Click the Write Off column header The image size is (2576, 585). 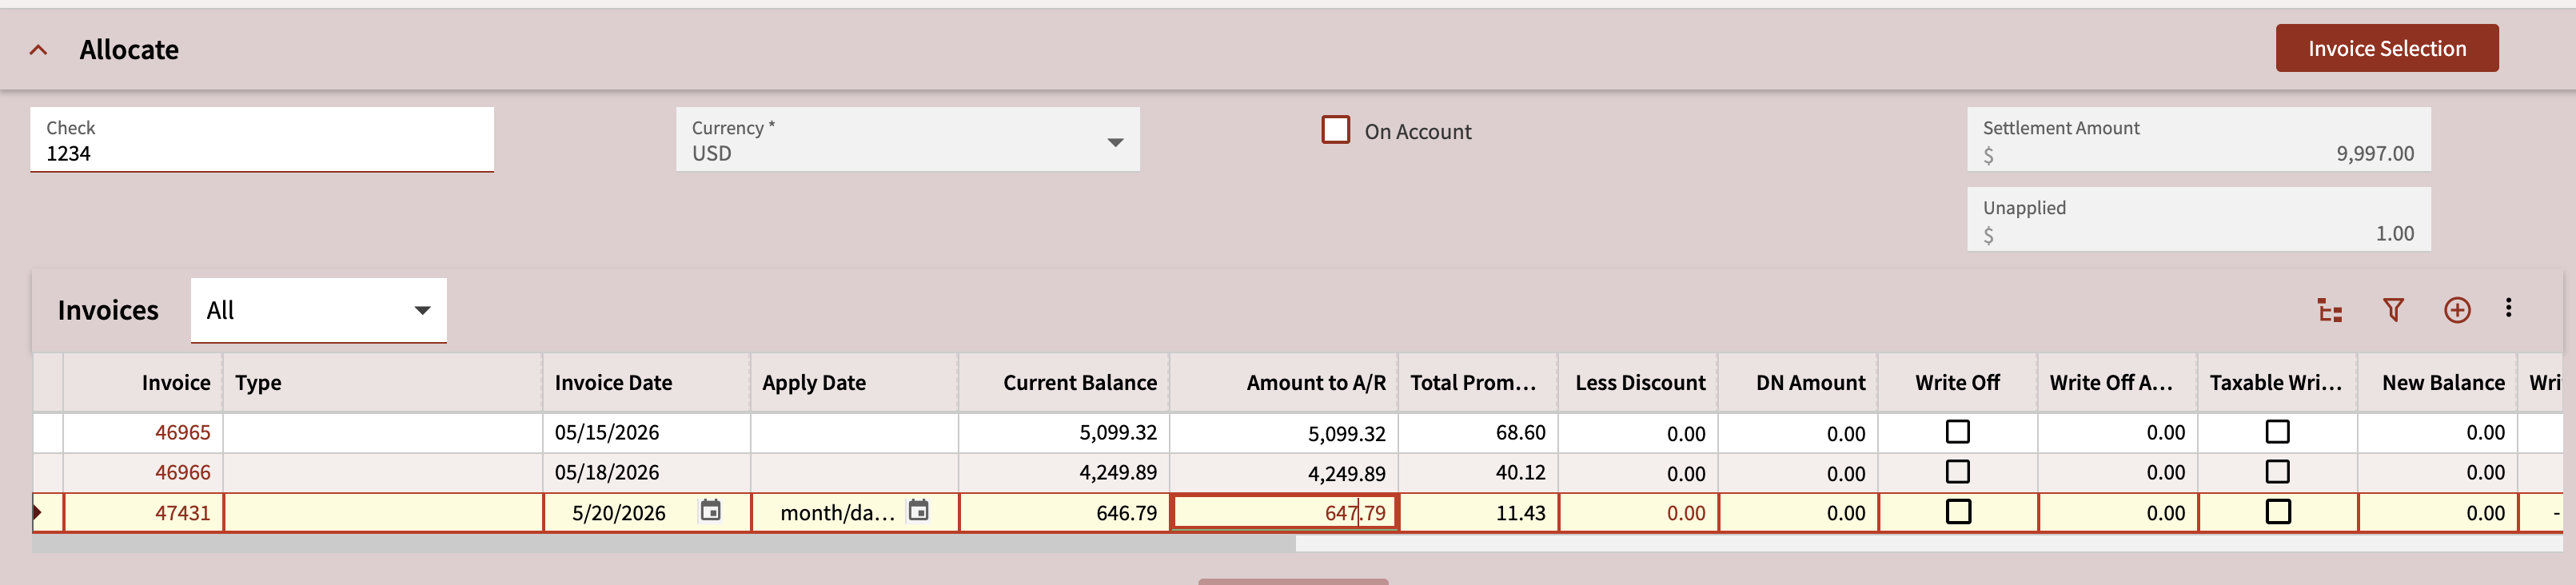point(1957,382)
